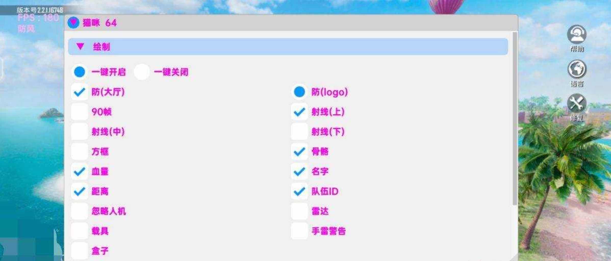Image resolution: width=611 pixels, height=261 pixels.
Task: Toggle the 防(logo) radio option
Action: click(299, 92)
